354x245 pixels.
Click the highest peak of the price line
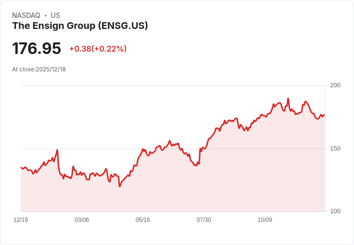pos(288,99)
